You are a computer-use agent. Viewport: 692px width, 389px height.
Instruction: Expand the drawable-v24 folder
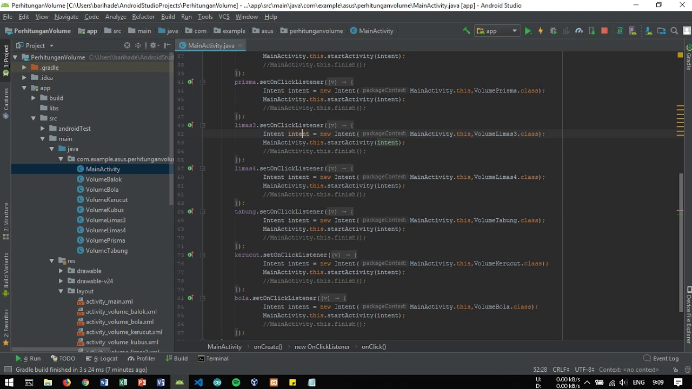coord(61,281)
